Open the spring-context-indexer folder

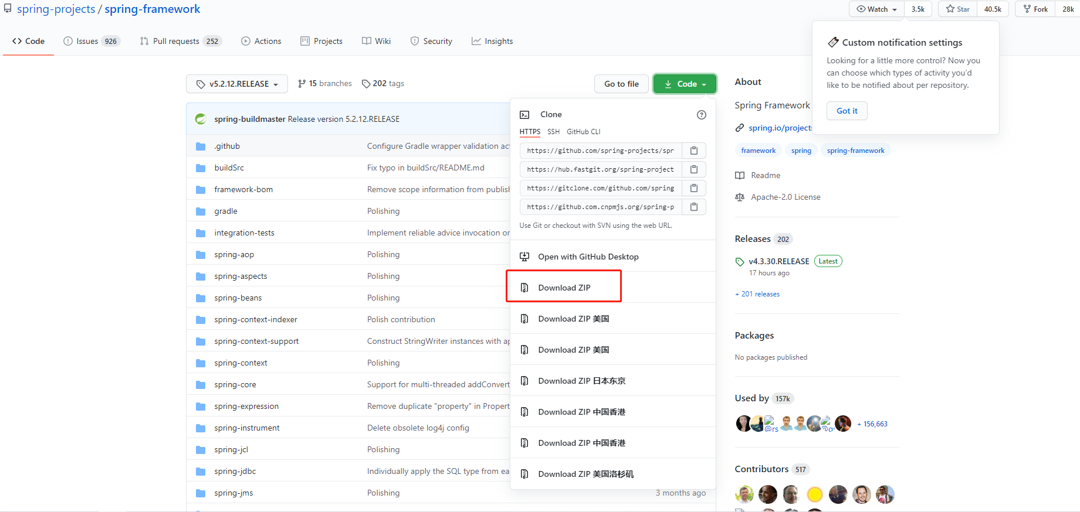[x=256, y=320]
